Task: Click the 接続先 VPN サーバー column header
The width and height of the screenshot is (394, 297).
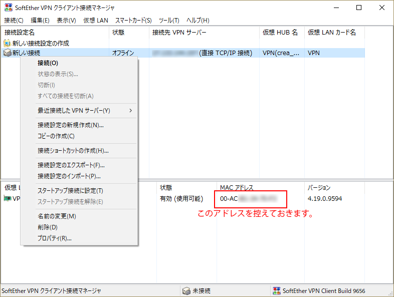Action: pyautogui.click(x=179, y=33)
